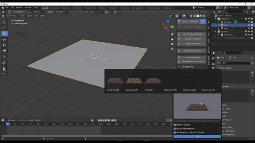
Task: Click the timeline playhead at frame 1
Action: (8, 124)
